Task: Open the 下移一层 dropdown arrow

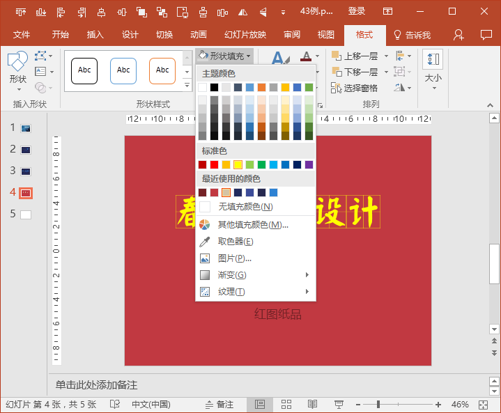Action: 386,72
